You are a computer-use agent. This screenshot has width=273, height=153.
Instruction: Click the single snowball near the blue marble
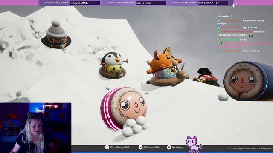pos(223,97)
